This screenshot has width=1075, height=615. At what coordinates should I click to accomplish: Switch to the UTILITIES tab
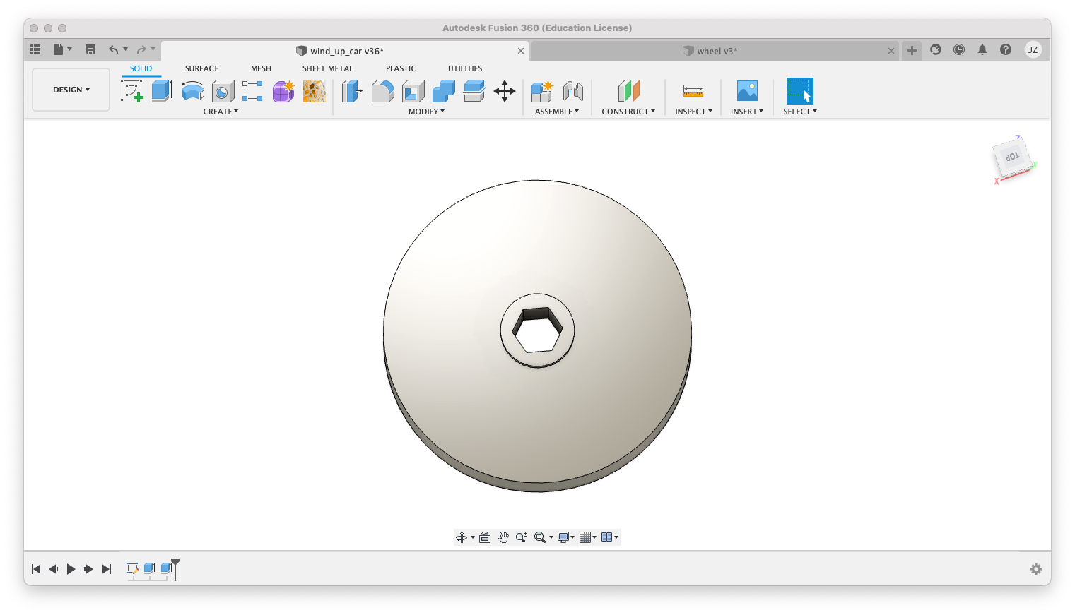pos(465,68)
